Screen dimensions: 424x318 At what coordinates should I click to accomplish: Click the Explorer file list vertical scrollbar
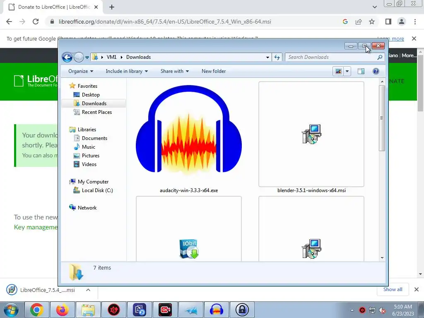tap(382, 118)
